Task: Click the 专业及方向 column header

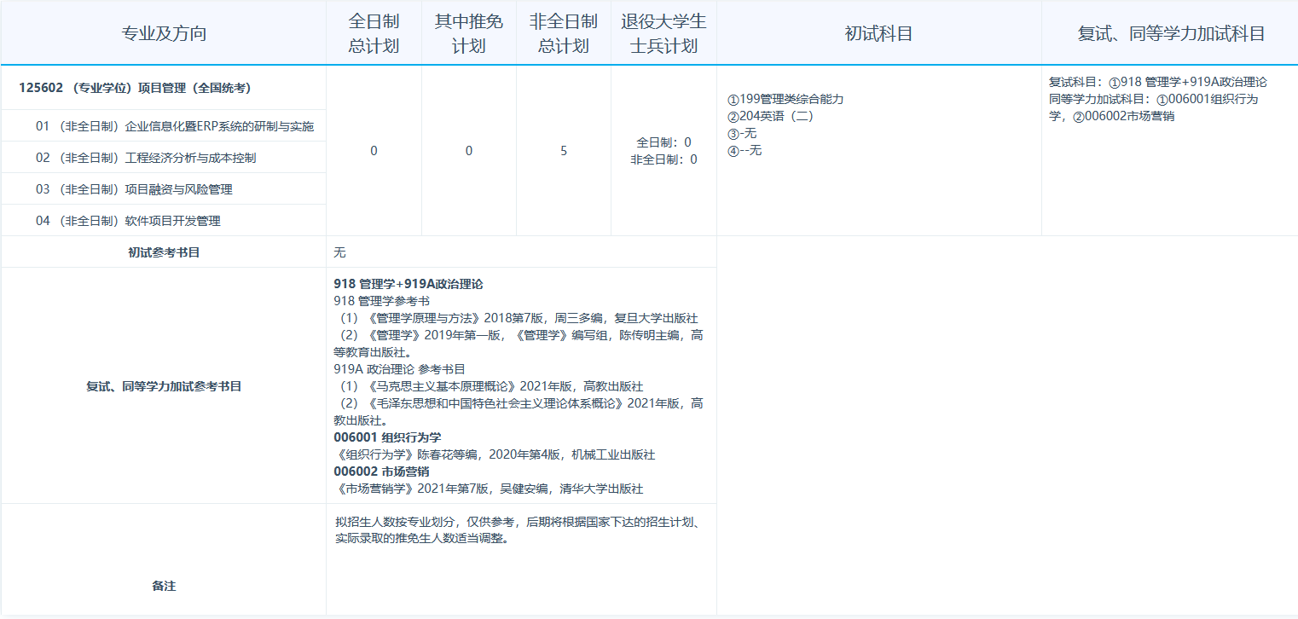Action: [x=164, y=33]
